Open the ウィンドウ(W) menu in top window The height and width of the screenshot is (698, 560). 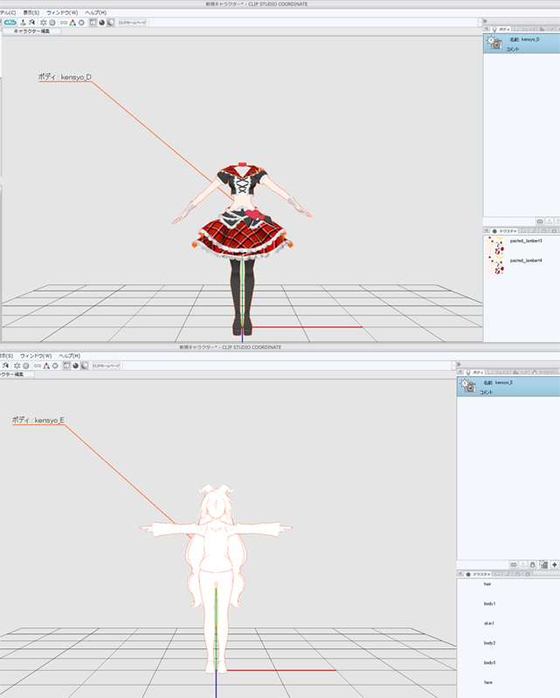coord(62,13)
